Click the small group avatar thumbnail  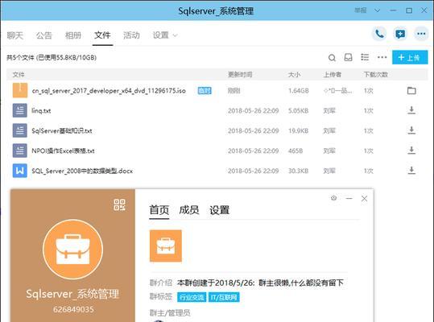pos(166,246)
